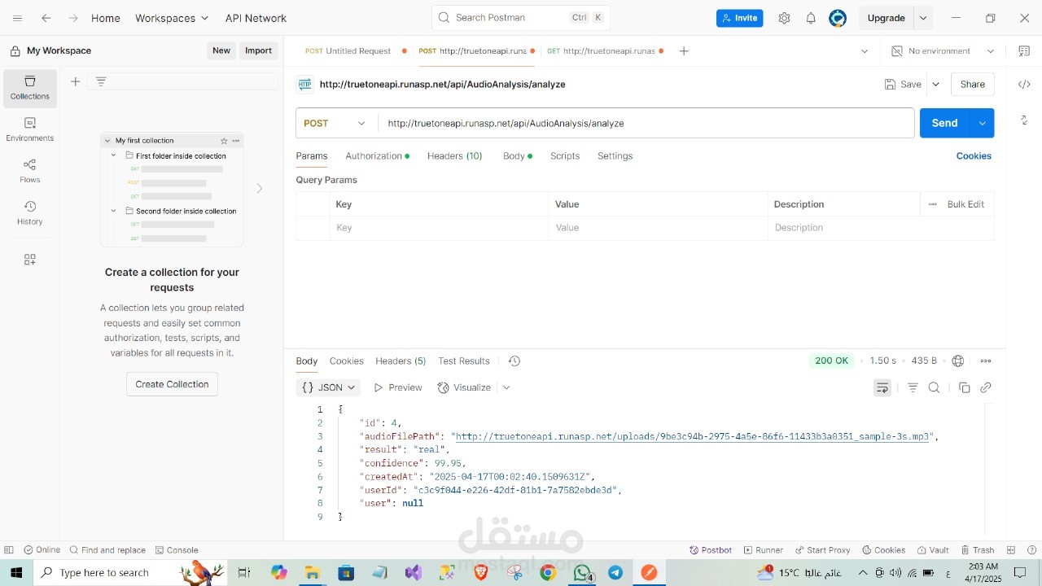Open the Cookies link beside request tabs

pyautogui.click(x=974, y=156)
